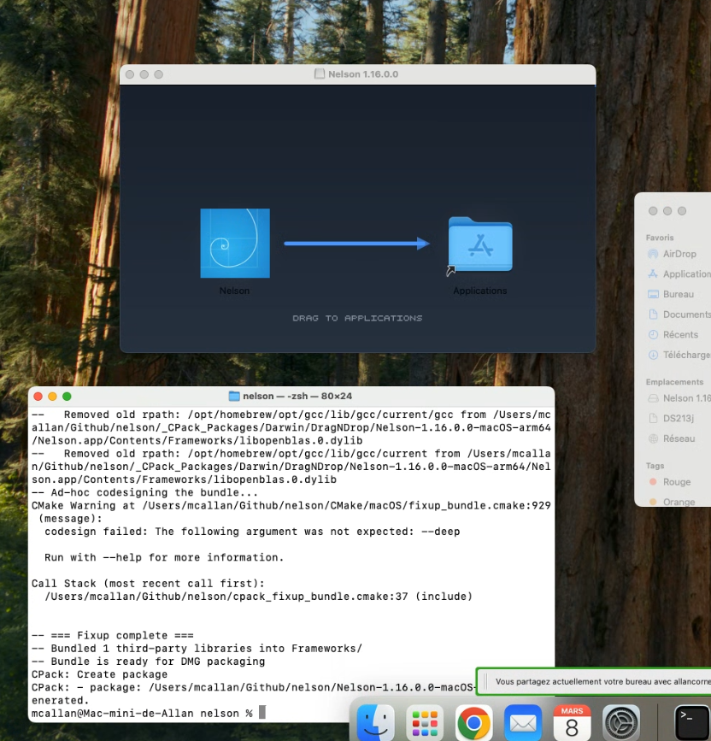Close the Terminal window with red button
The image size is (711, 741).
pos(38,397)
